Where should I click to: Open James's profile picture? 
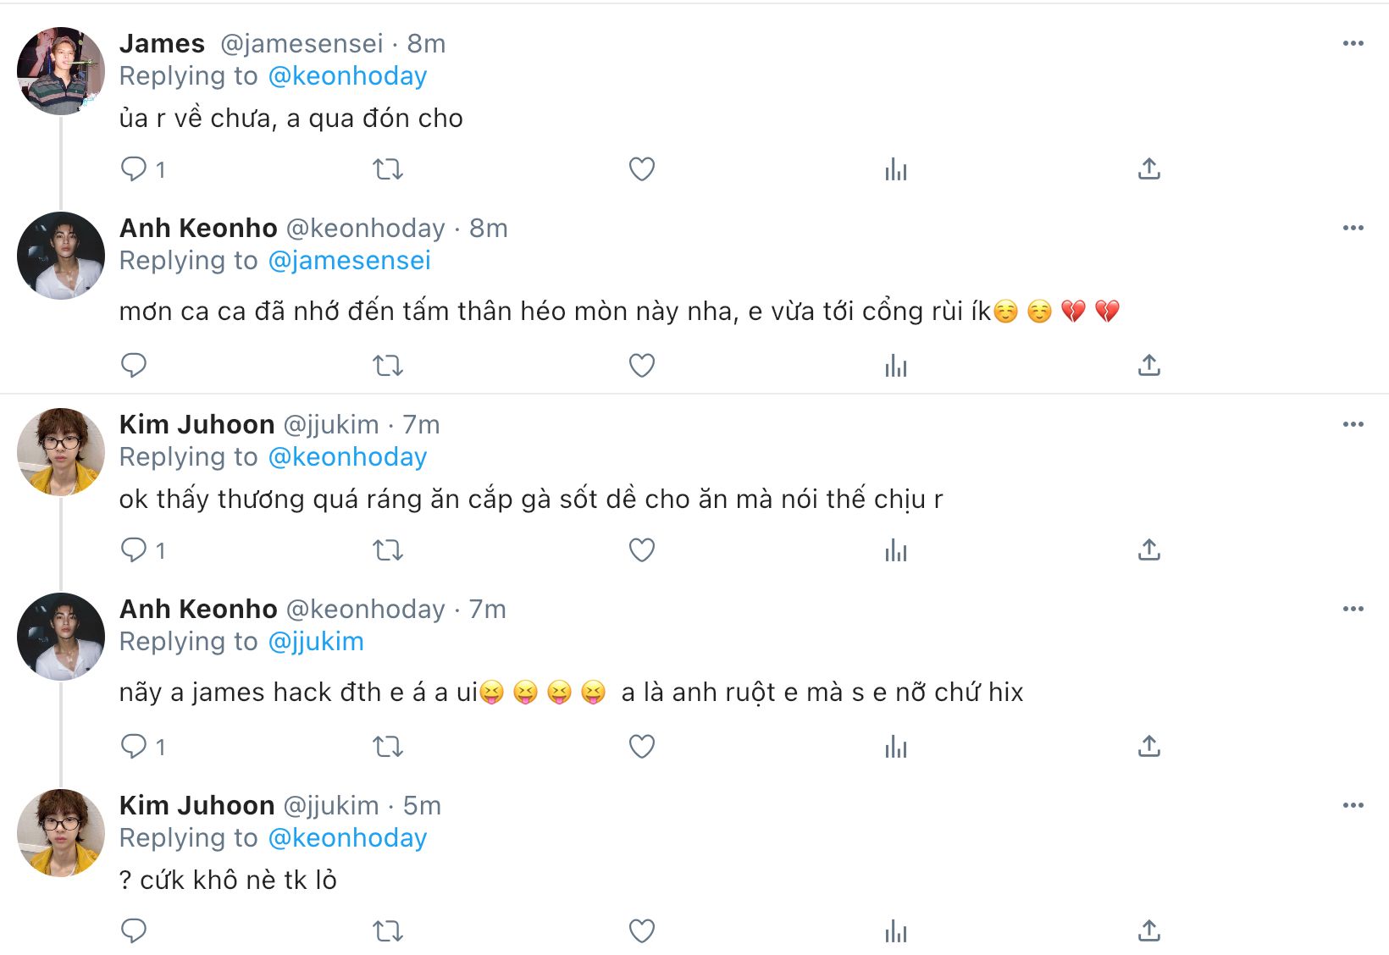coord(61,71)
